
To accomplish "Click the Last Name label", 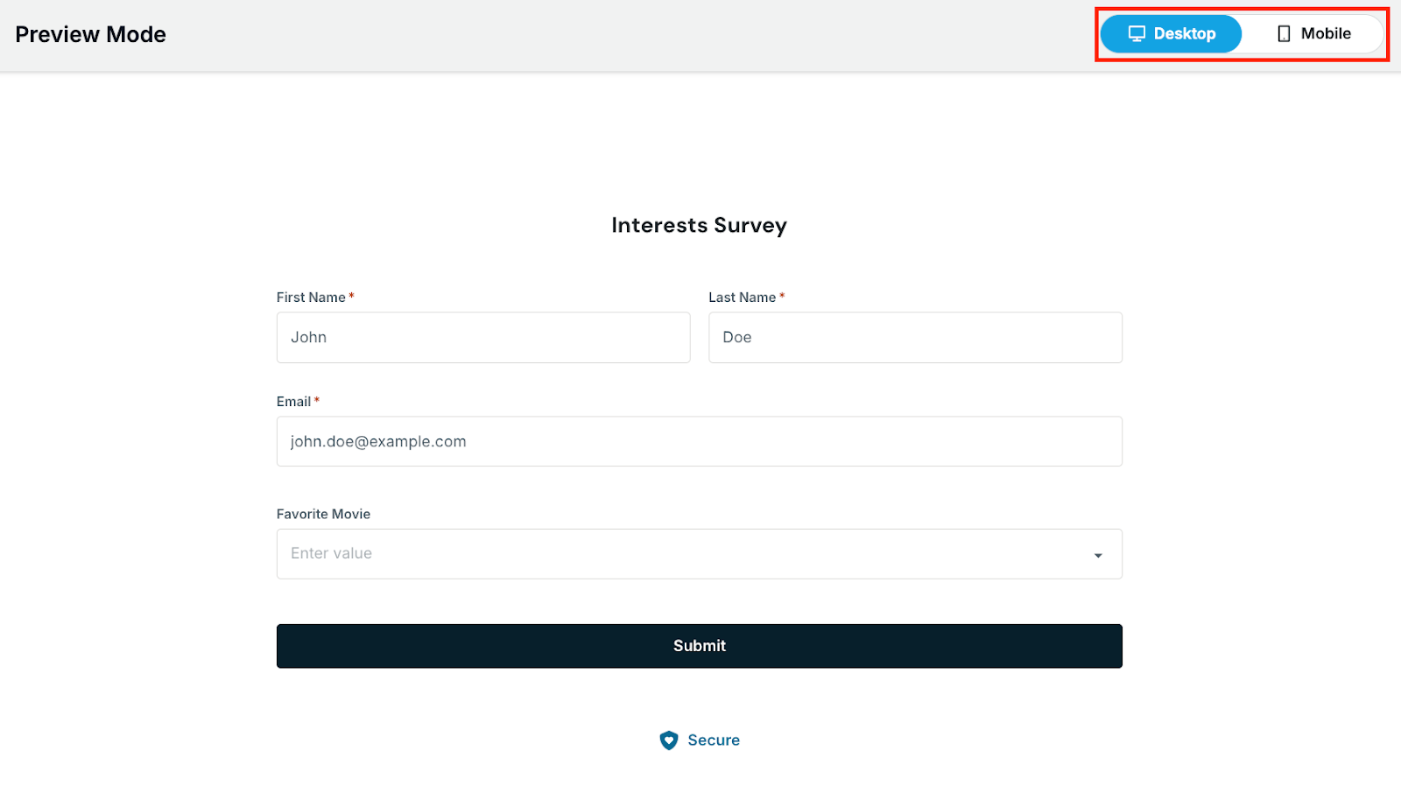I will (x=743, y=298).
